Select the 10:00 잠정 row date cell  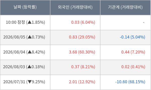click(x=25, y=22)
